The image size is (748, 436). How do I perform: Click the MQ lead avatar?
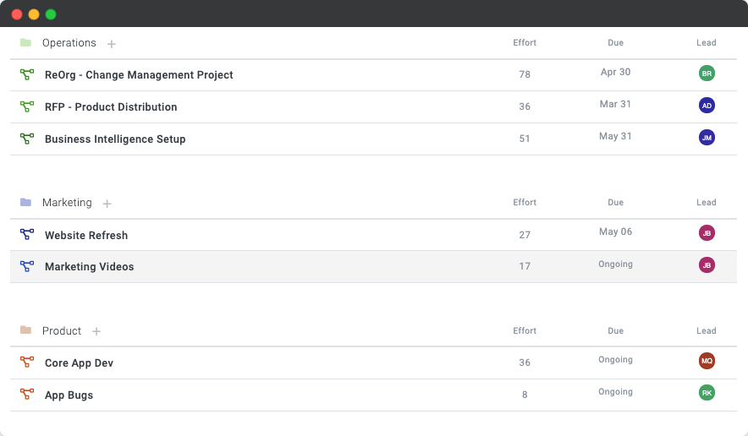point(707,362)
